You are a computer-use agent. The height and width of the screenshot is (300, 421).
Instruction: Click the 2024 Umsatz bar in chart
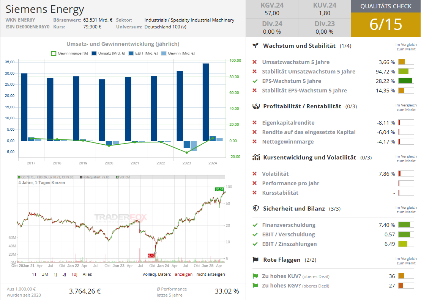[206, 102]
